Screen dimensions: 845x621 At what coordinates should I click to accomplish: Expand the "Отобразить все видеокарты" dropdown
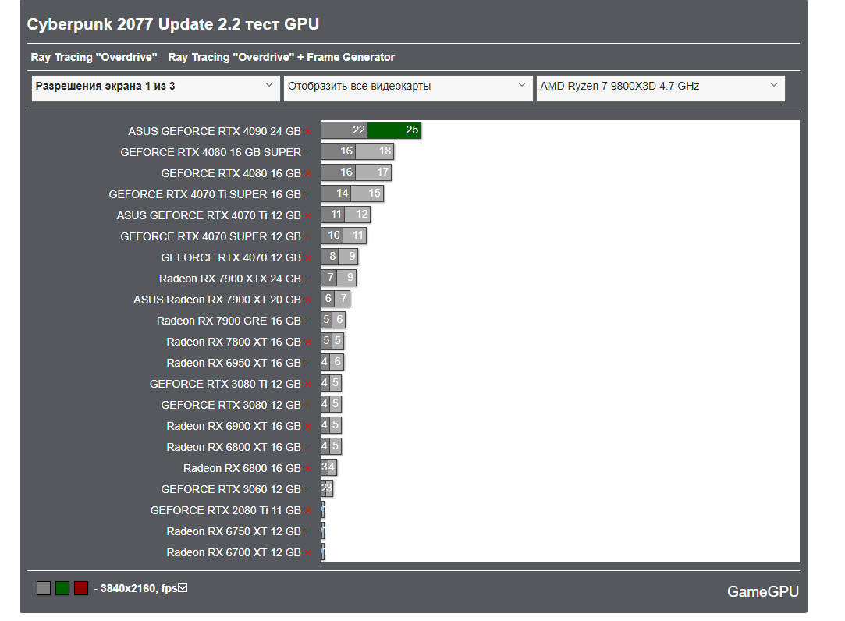pos(408,88)
